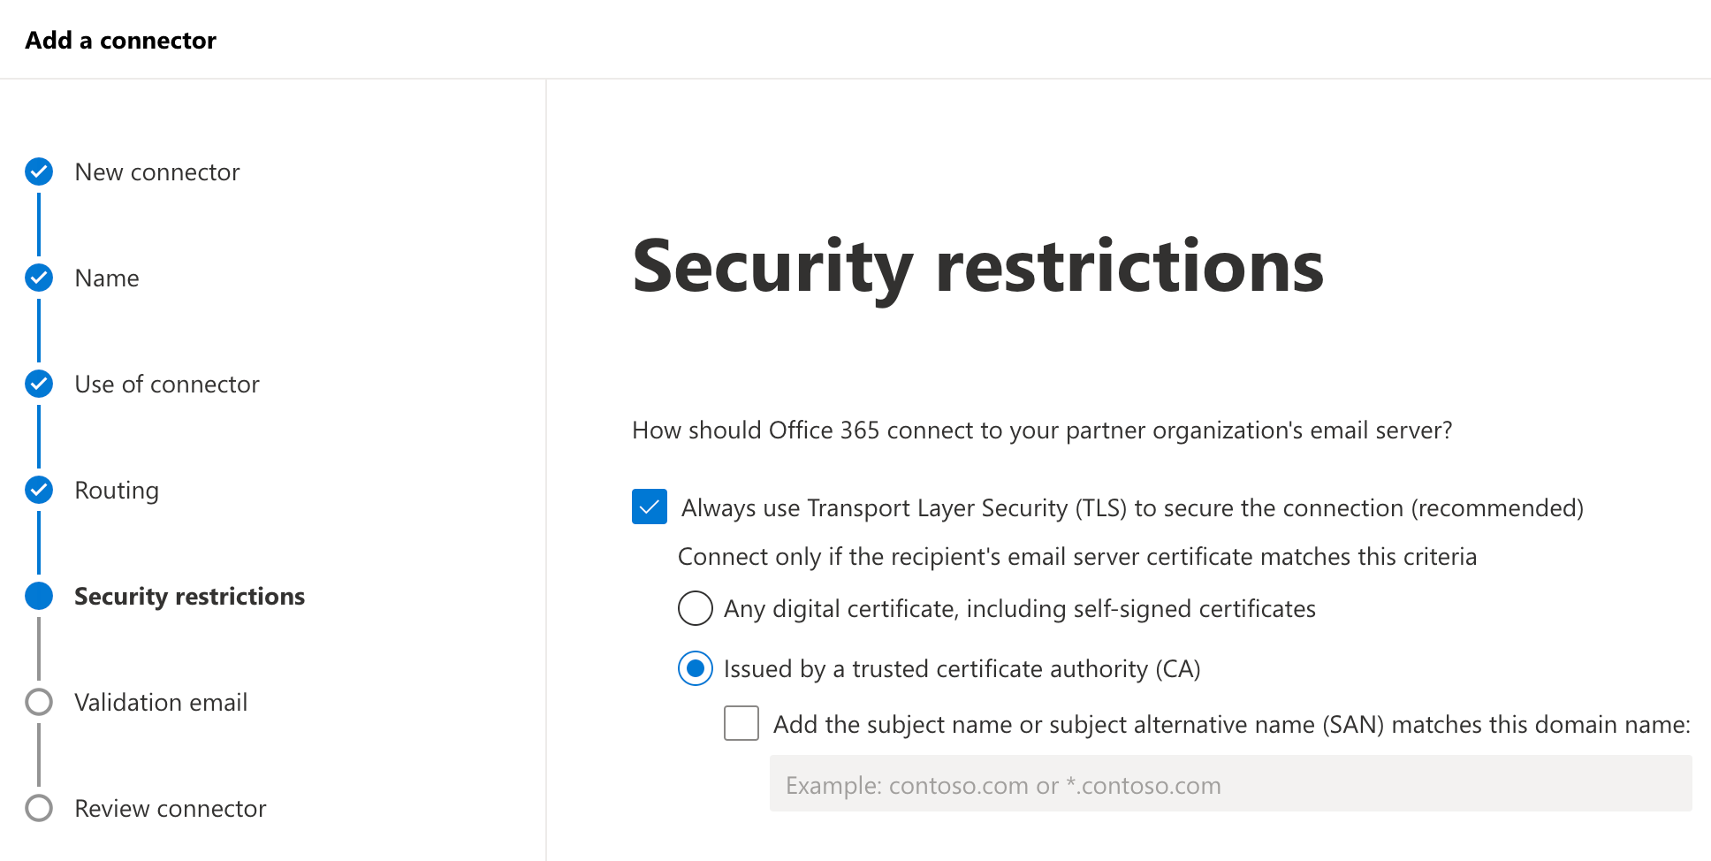Click the TLS recommended option label text
The height and width of the screenshot is (861, 1711).
tap(1132, 508)
